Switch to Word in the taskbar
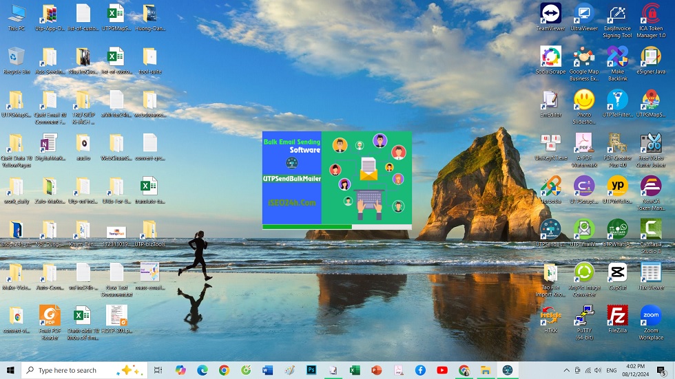 [x=267, y=370]
